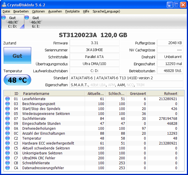
Task: Click the blue orb of the C: D: disk
Action: point(3,17)
